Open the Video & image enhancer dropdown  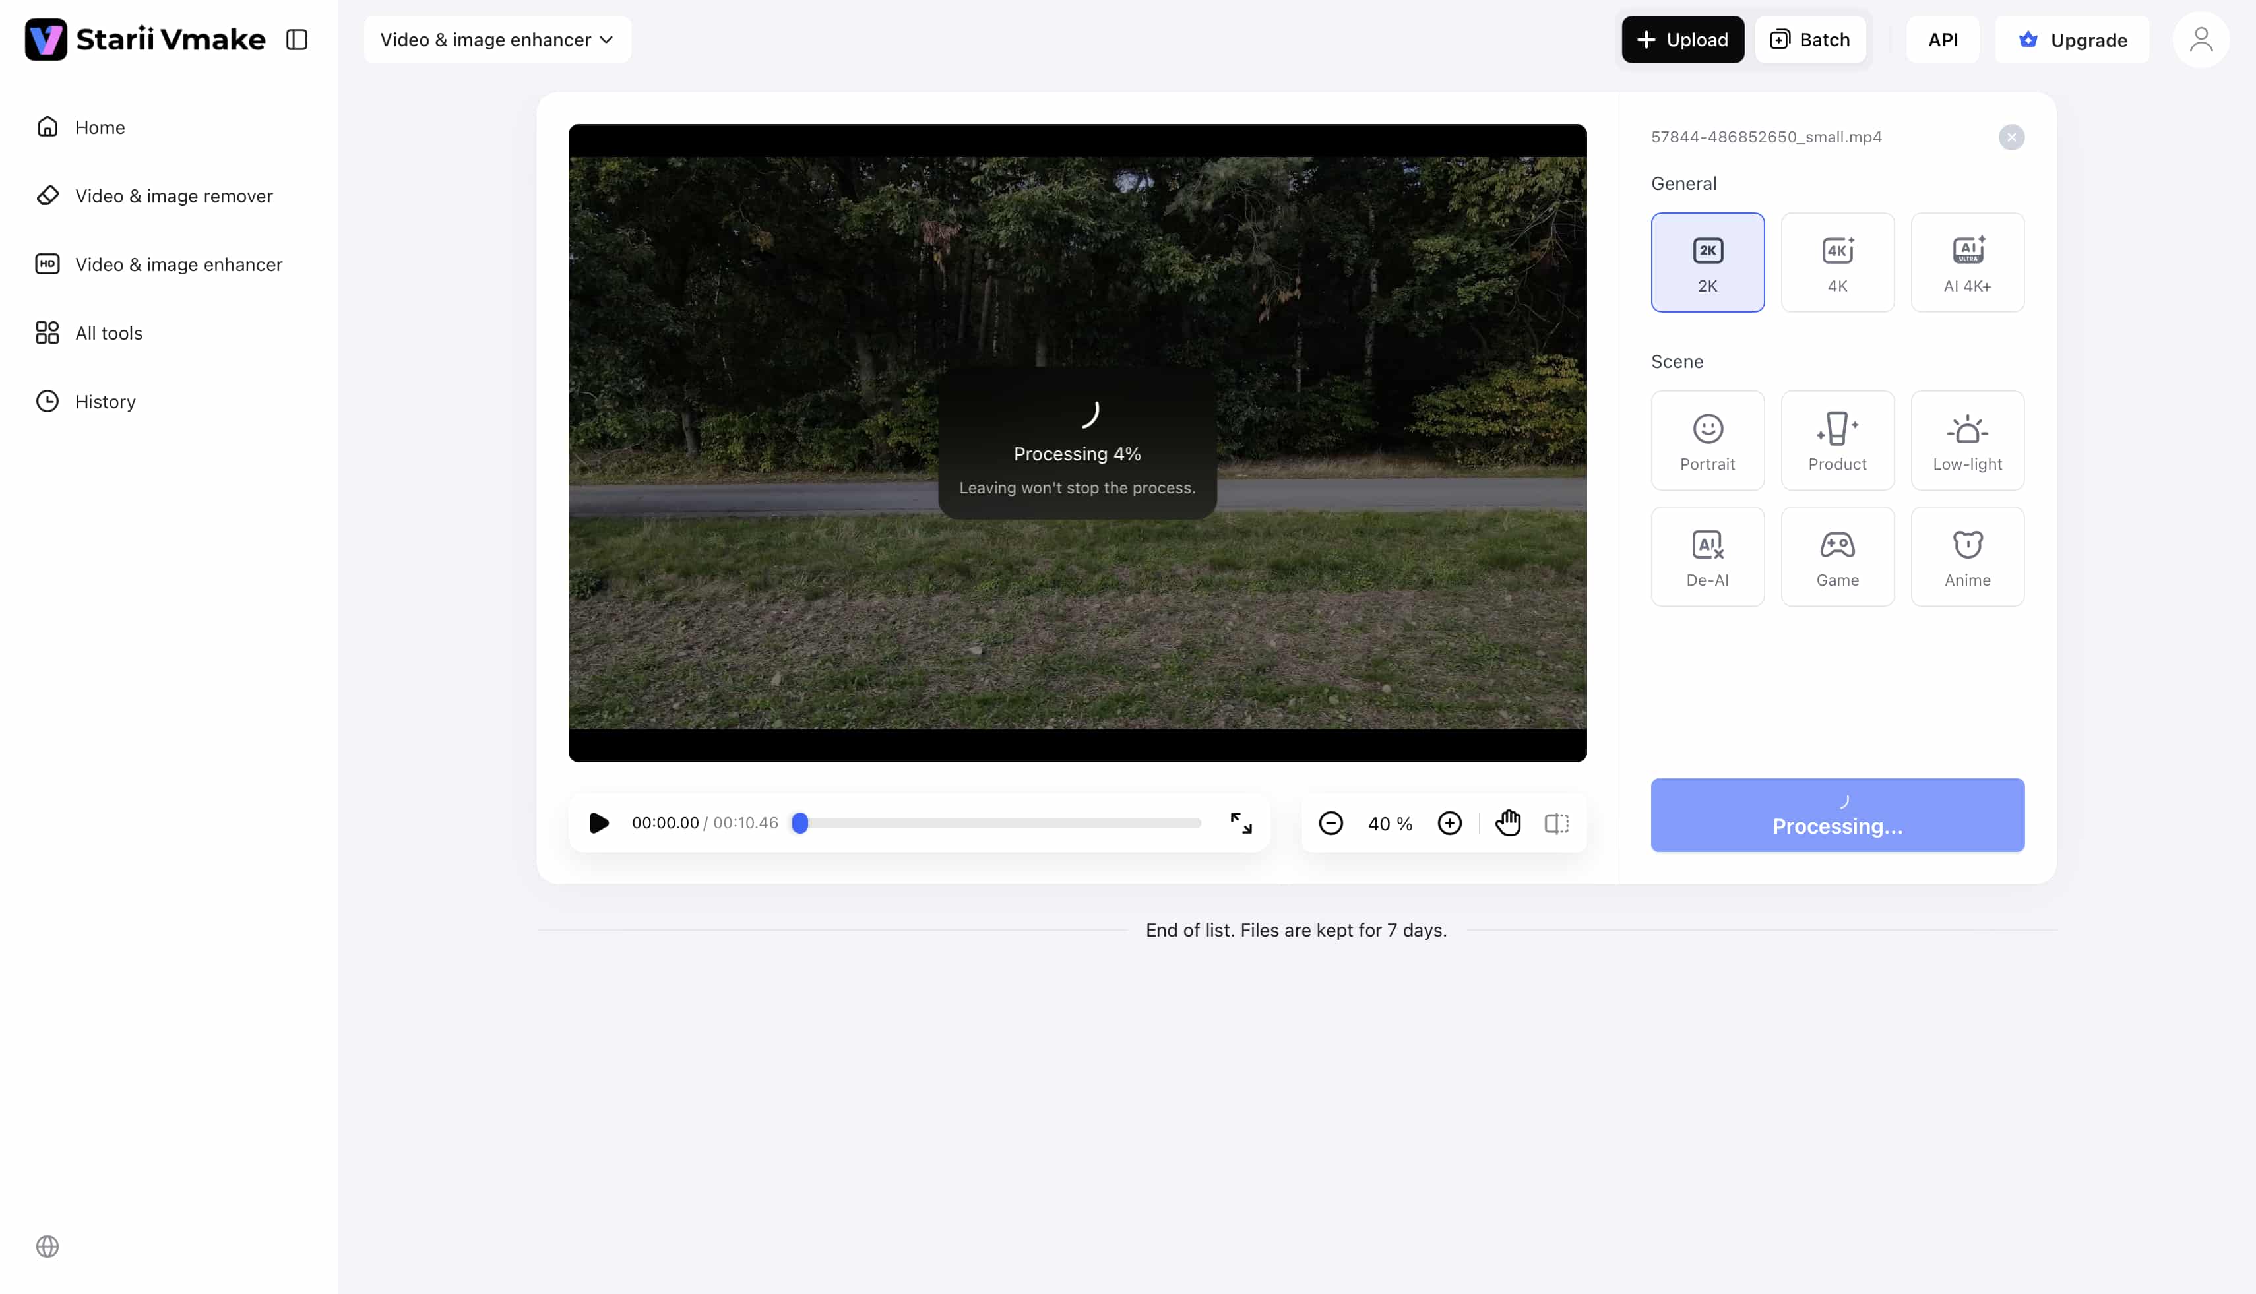point(497,39)
